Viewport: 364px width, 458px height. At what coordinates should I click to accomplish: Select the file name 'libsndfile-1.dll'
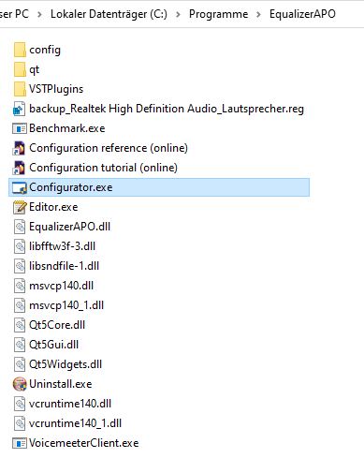64,266
